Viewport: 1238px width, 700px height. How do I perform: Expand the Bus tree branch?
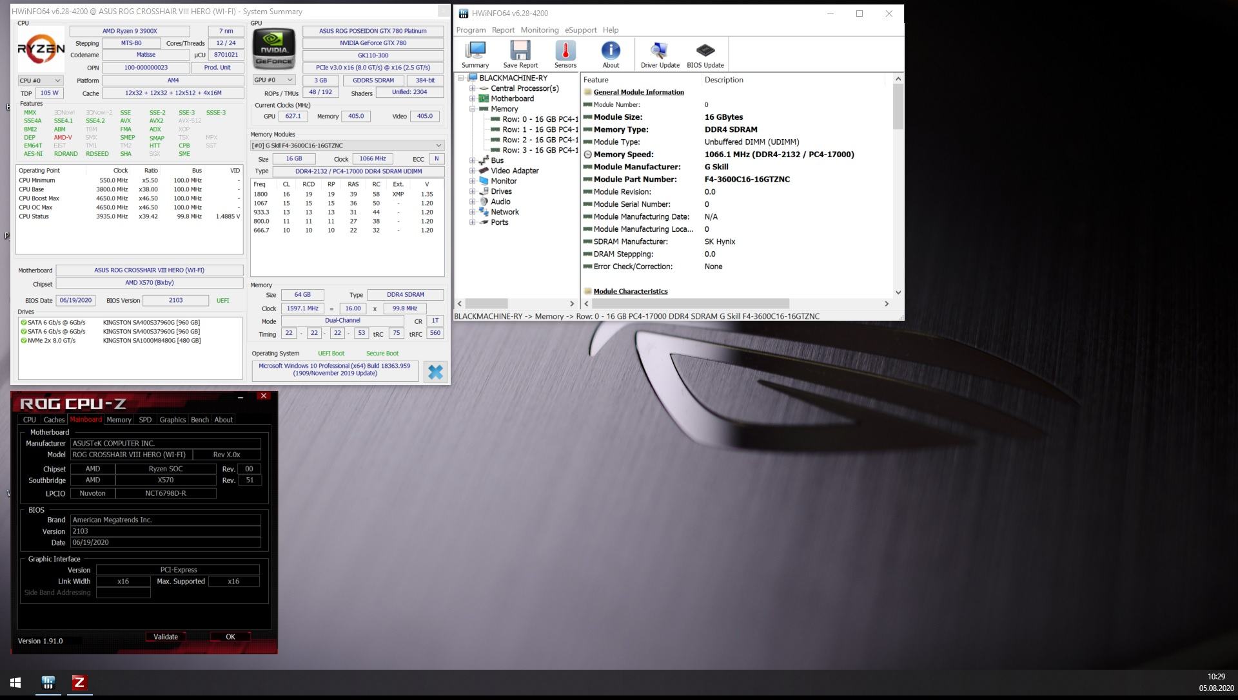[472, 160]
